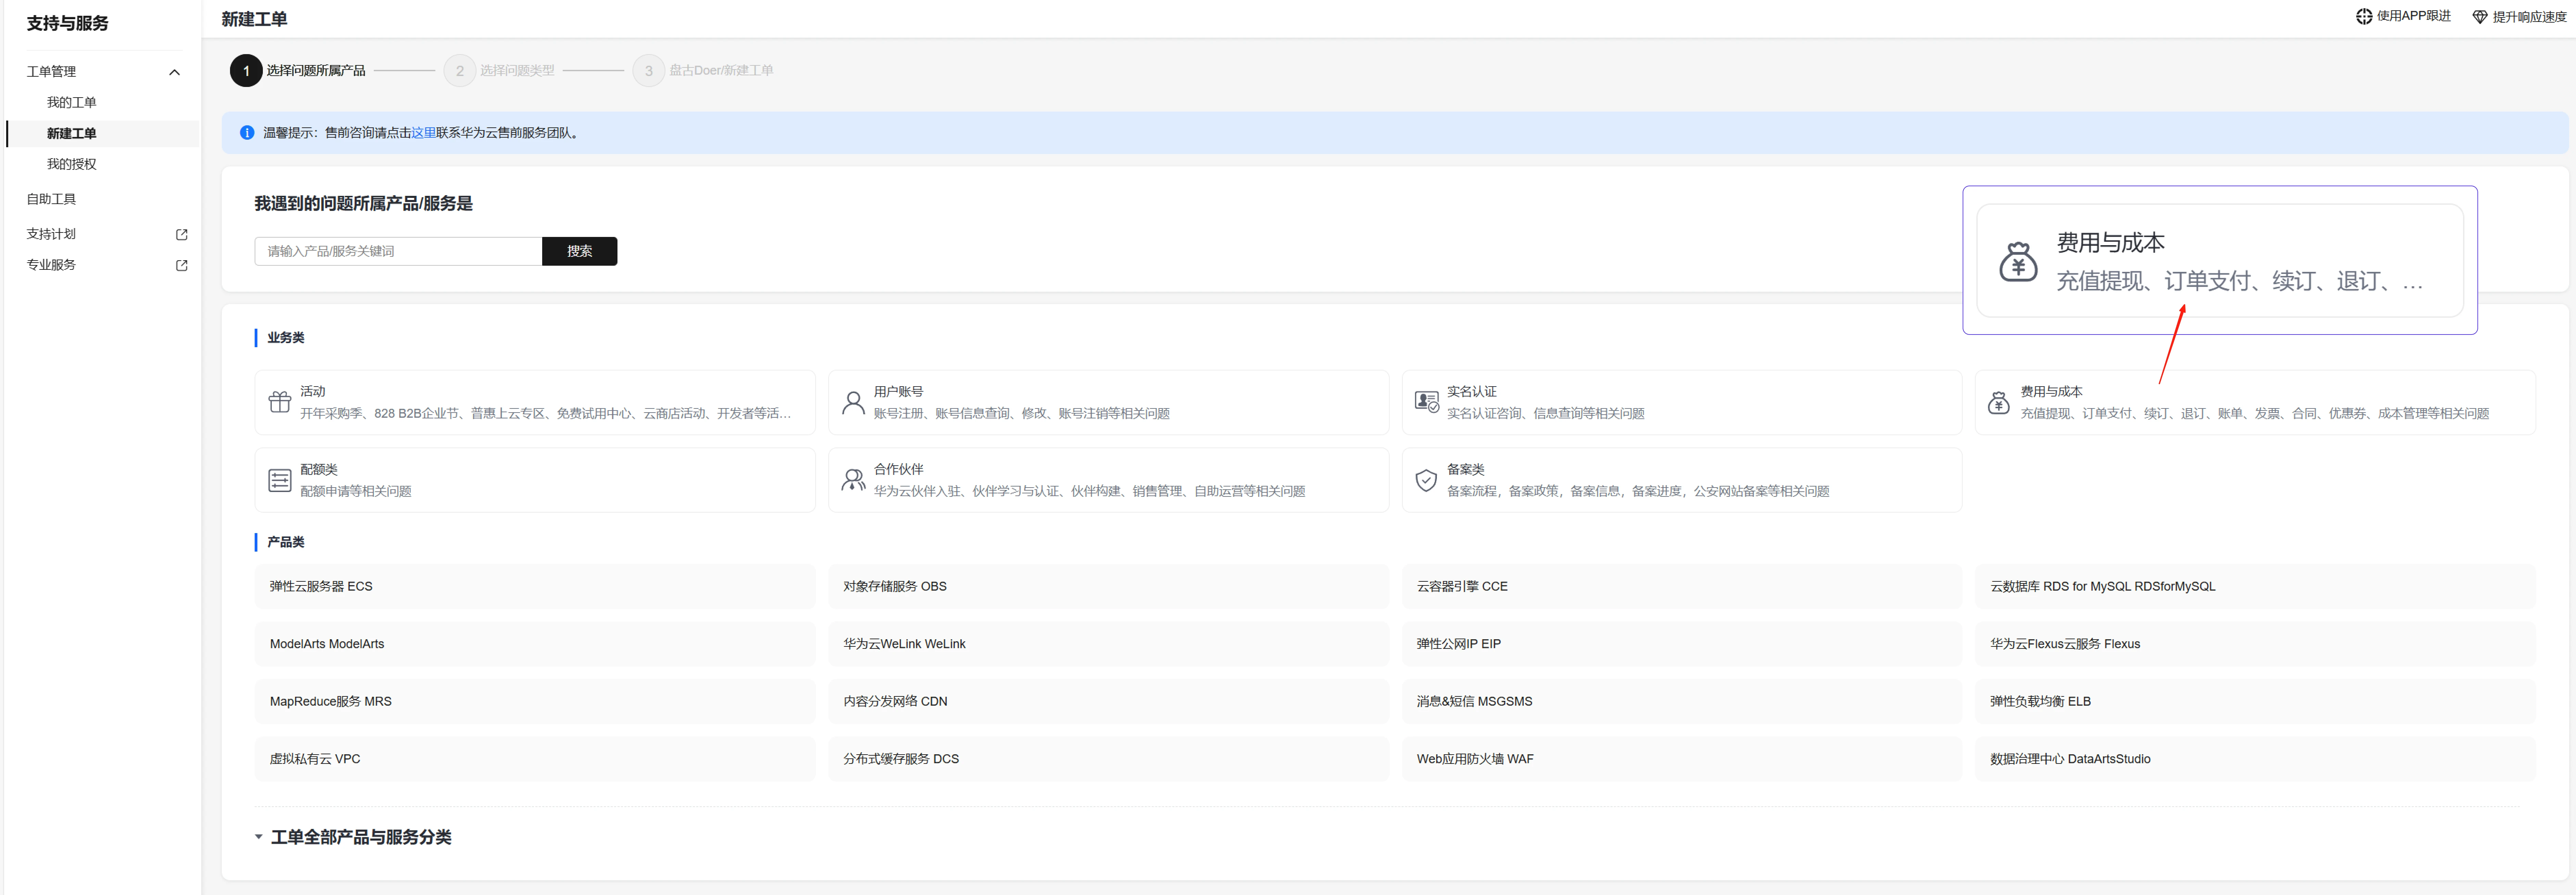Click 配额申请等相关问题 text
Viewport: 2576px width, 895px height.
click(356, 492)
